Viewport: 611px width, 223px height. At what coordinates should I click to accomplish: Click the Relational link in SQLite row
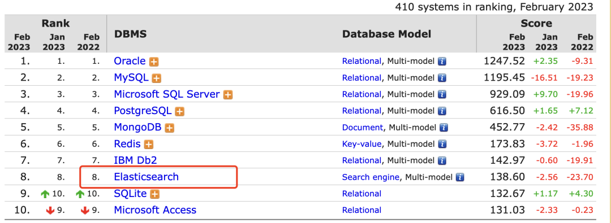click(362, 194)
